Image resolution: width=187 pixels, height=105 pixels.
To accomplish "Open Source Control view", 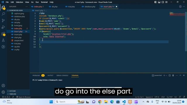I will coord(3,20).
